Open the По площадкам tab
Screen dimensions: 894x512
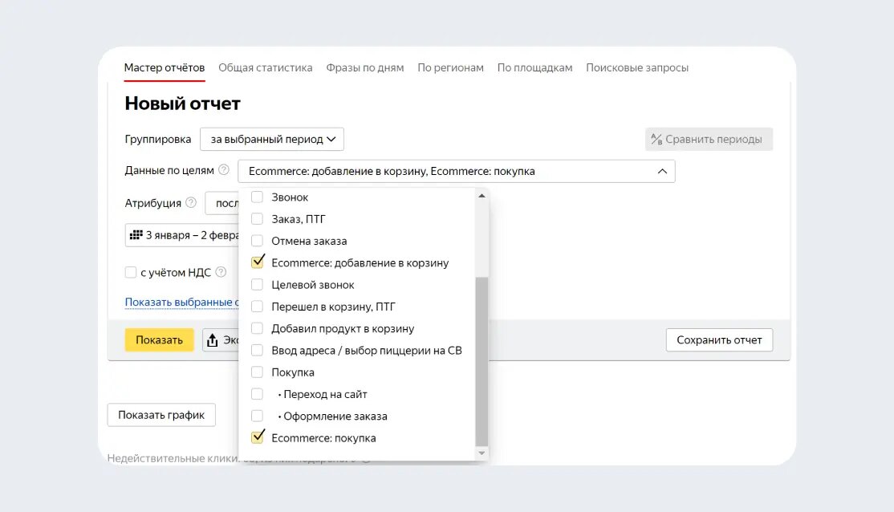click(x=534, y=67)
